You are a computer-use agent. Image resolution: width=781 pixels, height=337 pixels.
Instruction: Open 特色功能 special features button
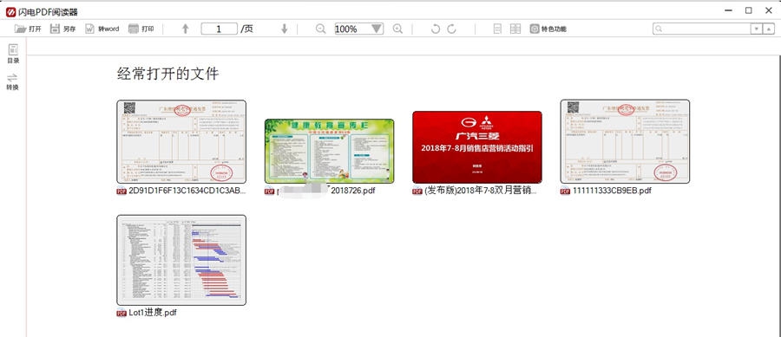tap(548, 29)
